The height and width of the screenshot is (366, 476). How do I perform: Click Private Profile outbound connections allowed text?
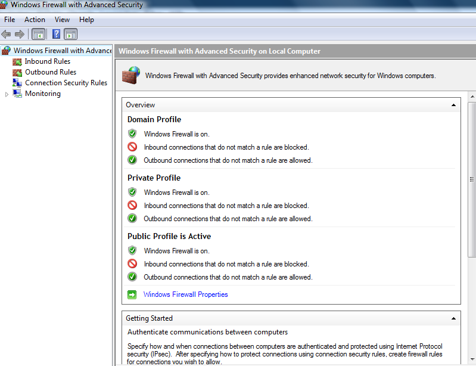point(228,219)
